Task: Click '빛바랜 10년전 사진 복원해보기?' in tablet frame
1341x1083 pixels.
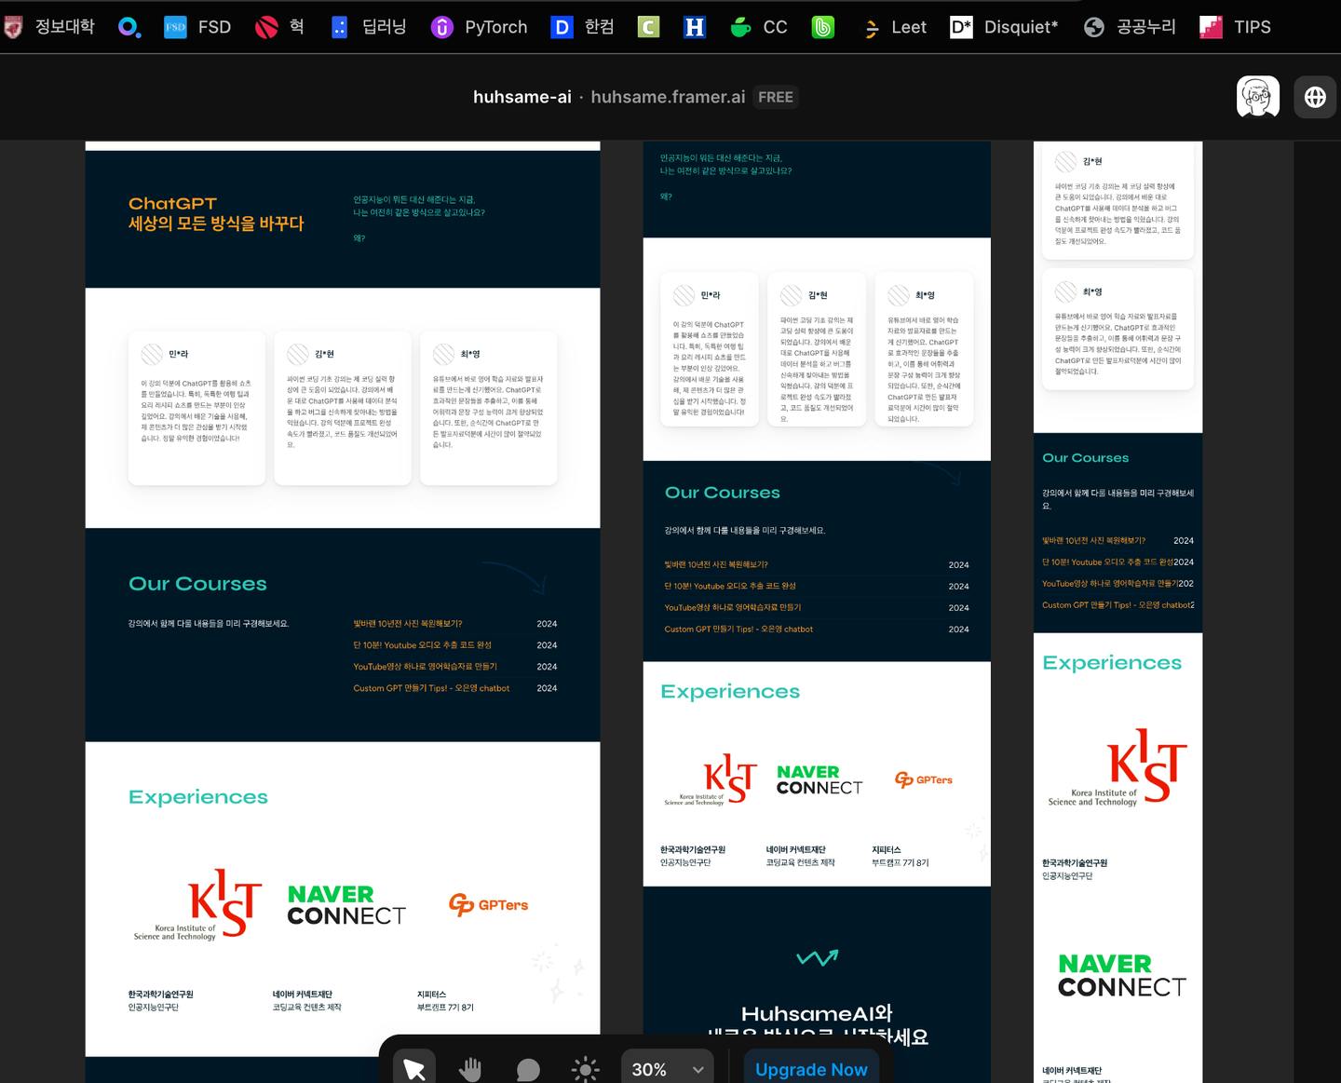Action: [716, 564]
